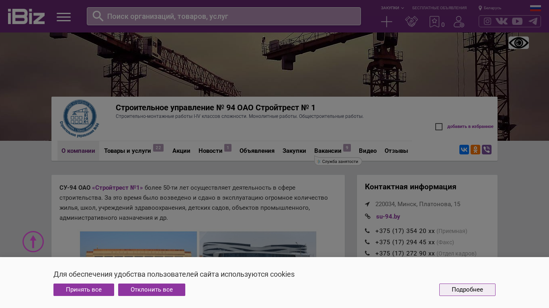Open the hamburger menu icon
The image size is (549, 308).
pyautogui.click(x=64, y=17)
